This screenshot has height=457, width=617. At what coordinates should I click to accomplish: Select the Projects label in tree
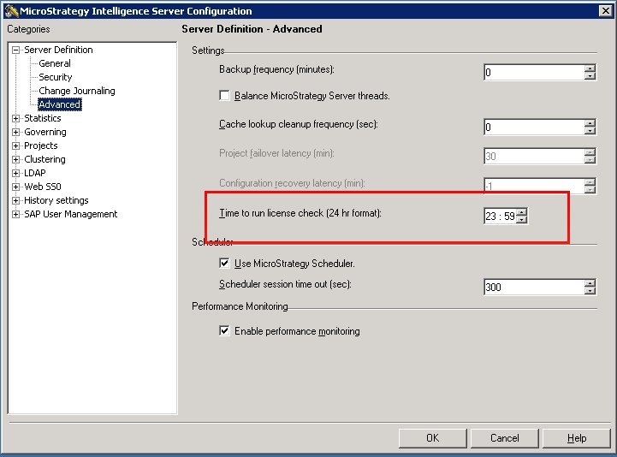pyautogui.click(x=41, y=145)
